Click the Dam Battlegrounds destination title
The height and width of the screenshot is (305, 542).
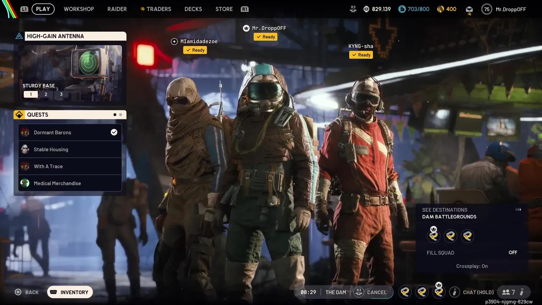tap(449, 217)
